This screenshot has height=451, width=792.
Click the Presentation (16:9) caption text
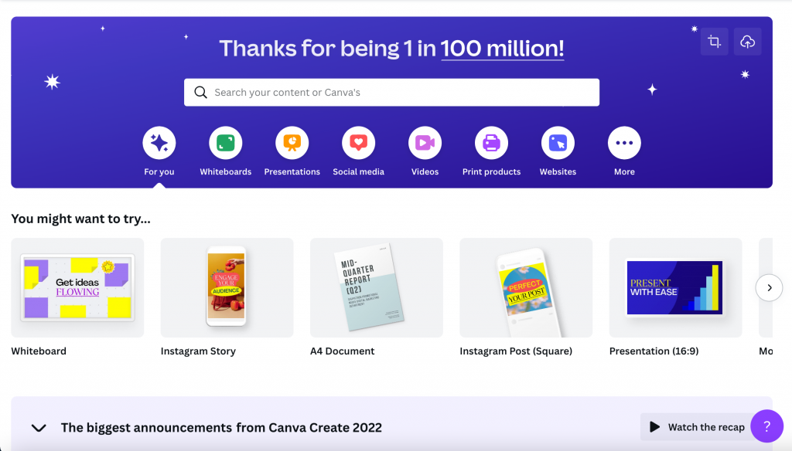654,351
